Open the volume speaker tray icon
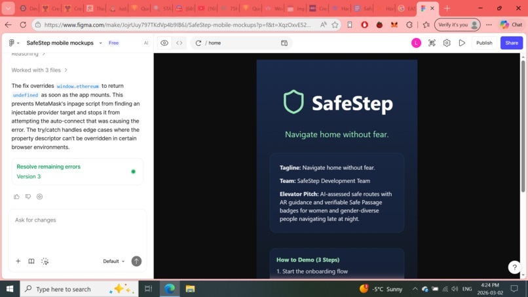This screenshot has height=297, width=528. point(455,289)
